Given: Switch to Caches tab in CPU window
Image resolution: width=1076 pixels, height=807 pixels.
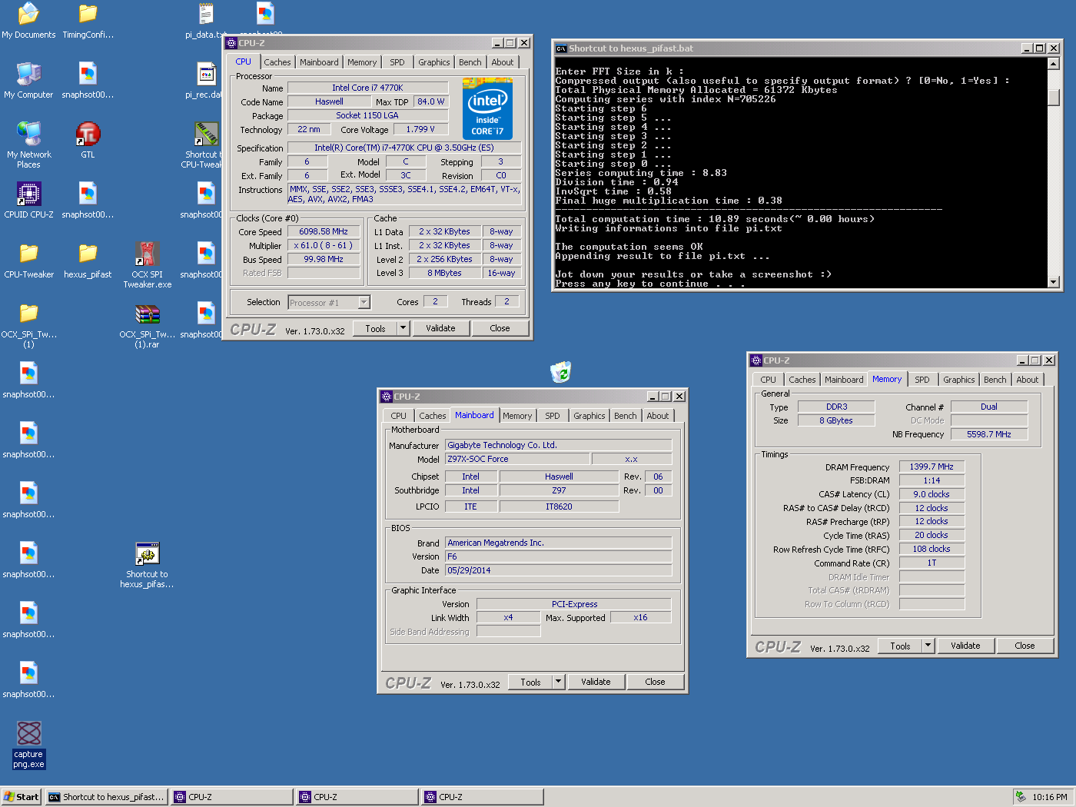Looking at the screenshot, I should 277,62.
